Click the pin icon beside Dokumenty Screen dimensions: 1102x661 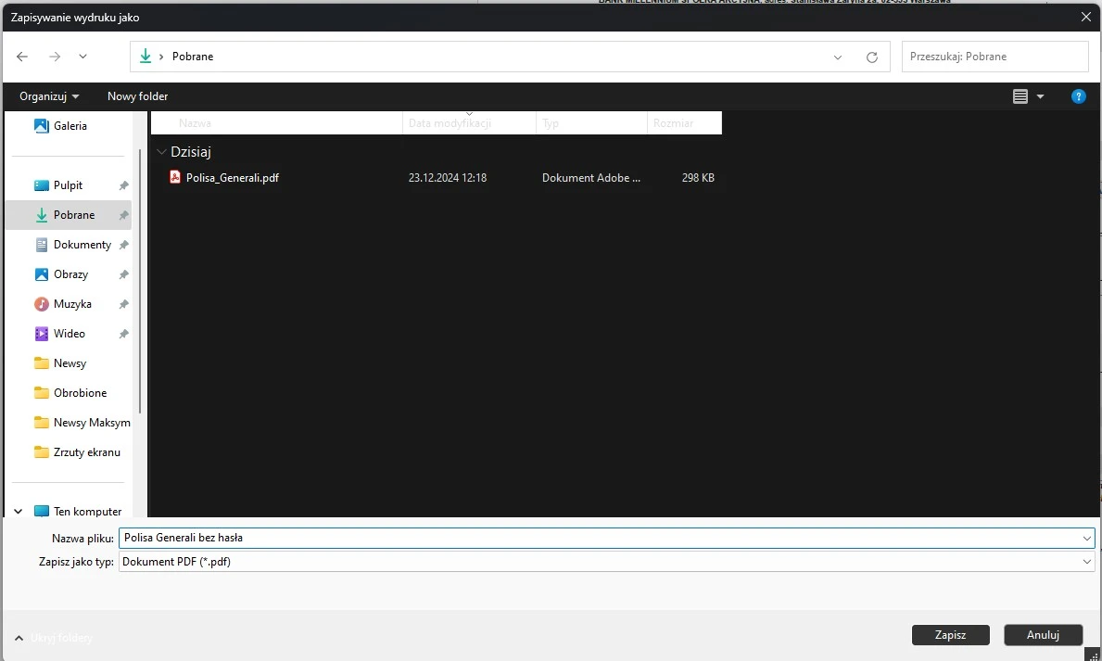[x=123, y=245]
